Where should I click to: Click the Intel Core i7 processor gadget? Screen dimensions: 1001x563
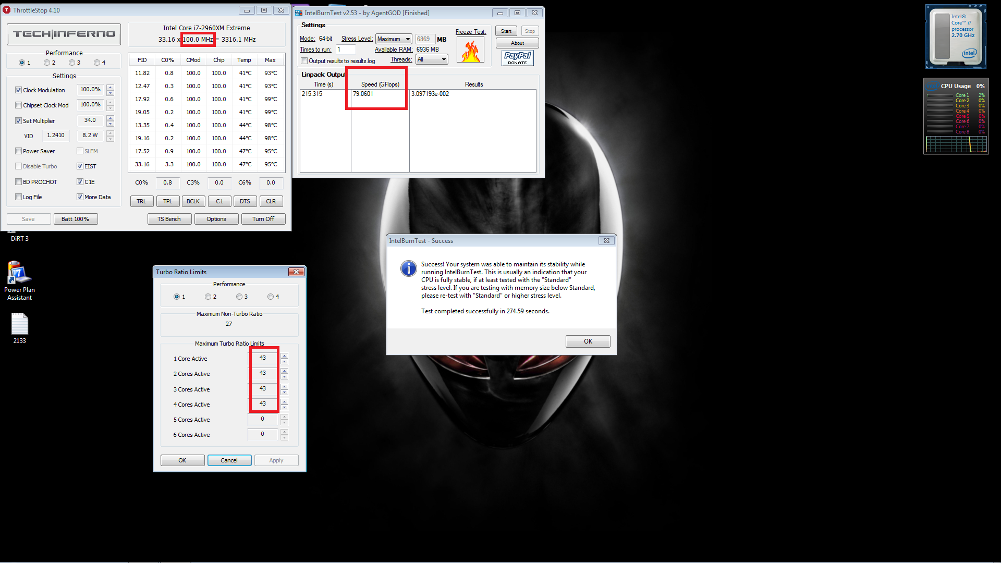pyautogui.click(x=956, y=36)
